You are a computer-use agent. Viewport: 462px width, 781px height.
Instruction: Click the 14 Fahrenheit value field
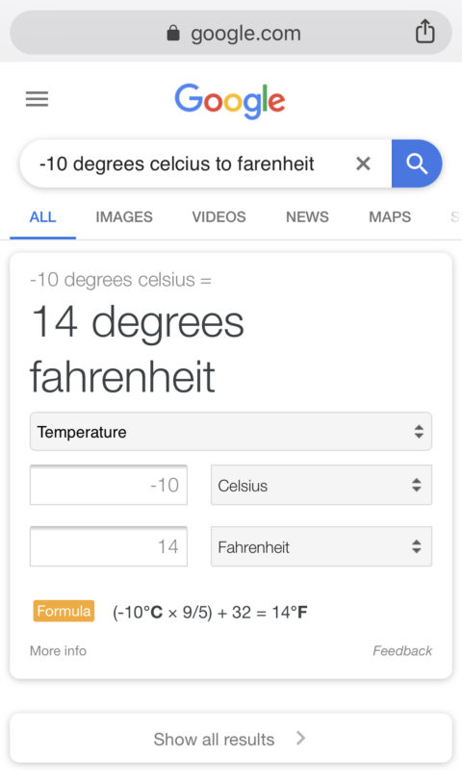109,546
